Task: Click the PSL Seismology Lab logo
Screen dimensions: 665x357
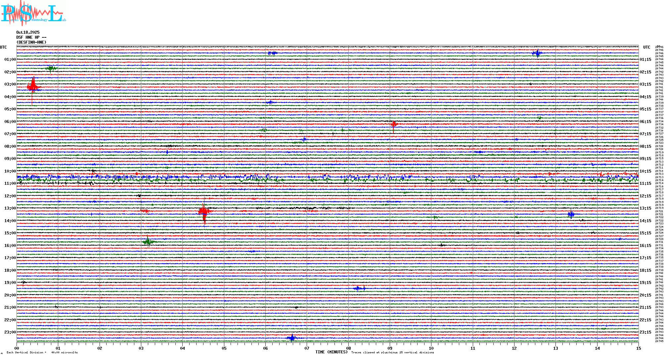Action: [33, 13]
